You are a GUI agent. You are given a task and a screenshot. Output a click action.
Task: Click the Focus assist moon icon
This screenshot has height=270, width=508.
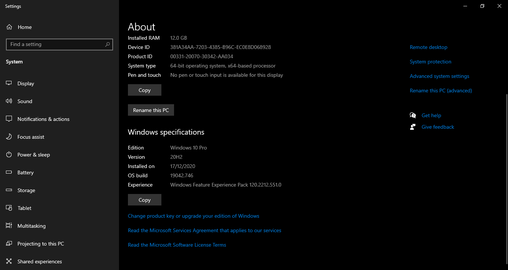point(9,137)
